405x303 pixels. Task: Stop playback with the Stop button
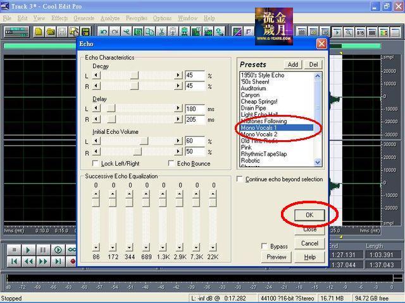(14, 250)
